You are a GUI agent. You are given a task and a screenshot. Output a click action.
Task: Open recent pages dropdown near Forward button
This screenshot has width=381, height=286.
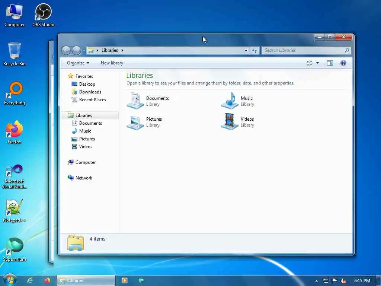pos(84,51)
